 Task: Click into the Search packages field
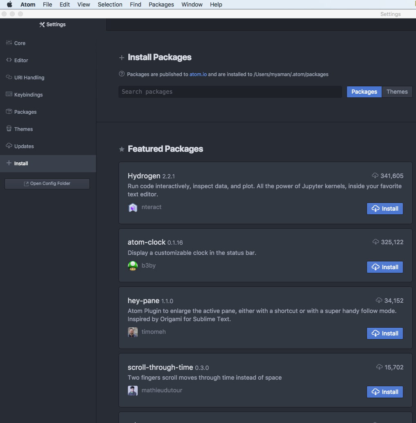pyautogui.click(x=230, y=92)
